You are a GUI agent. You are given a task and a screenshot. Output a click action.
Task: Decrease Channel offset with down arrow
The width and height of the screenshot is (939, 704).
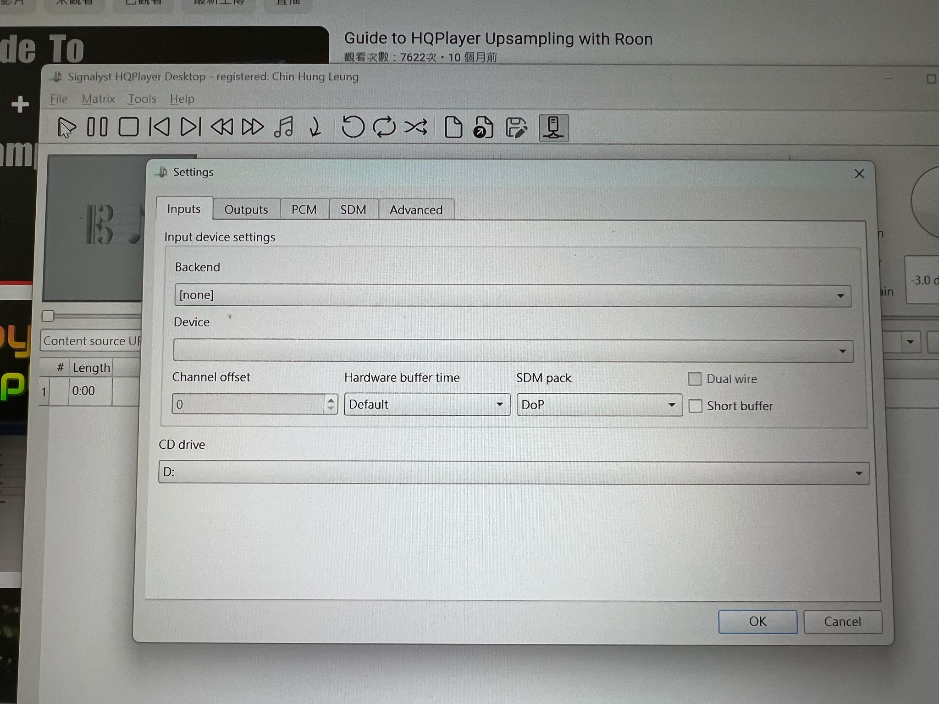(331, 409)
